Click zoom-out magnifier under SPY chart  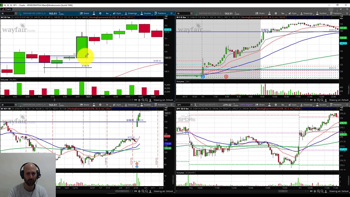(x=322, y=191)
